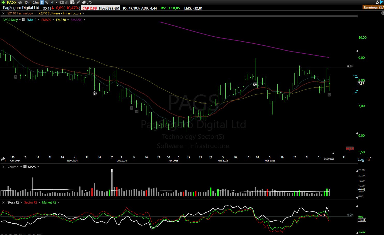Click the piggy bank icon beside PAGS
The width and height of the screenshot is (384, 235).
click(20, 2)
